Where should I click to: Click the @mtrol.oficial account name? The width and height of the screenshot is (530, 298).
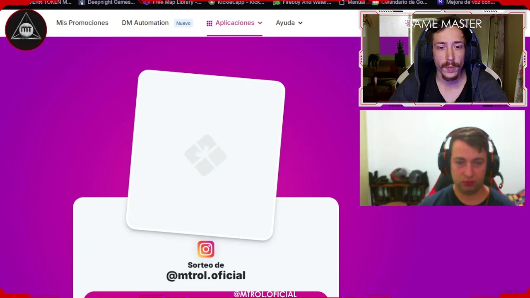coord(206,276)
